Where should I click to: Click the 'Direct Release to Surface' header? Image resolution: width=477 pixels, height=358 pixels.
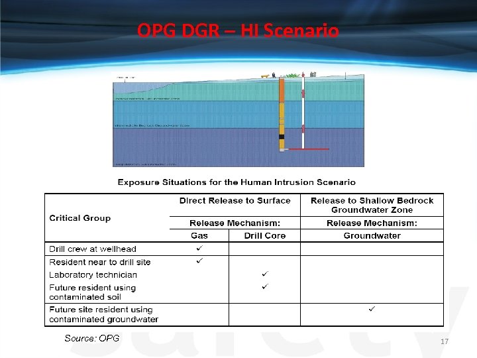point(235,201)
